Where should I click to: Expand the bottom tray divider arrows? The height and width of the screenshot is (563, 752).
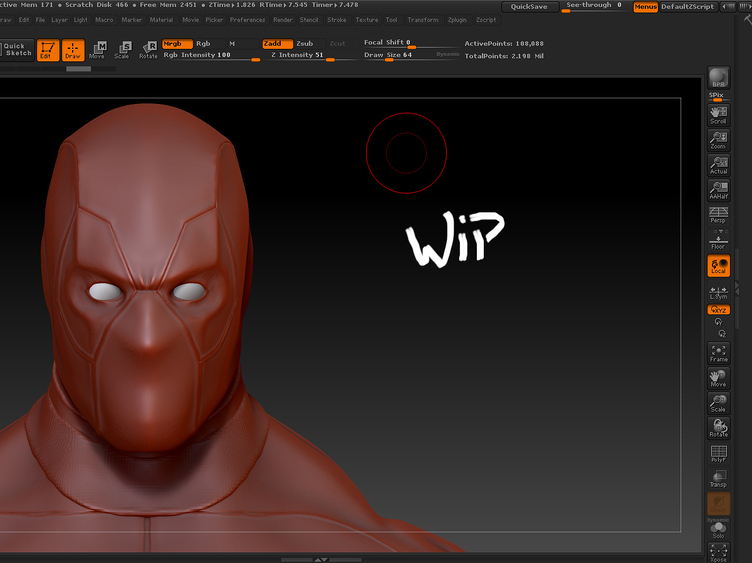coord(320,559)
